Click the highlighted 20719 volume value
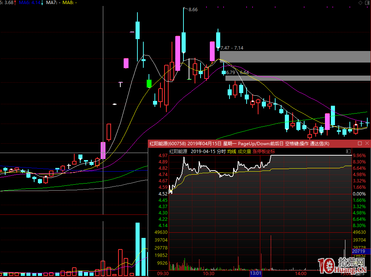The height and width of the screenshot is (277, 371). click(359, 251)
